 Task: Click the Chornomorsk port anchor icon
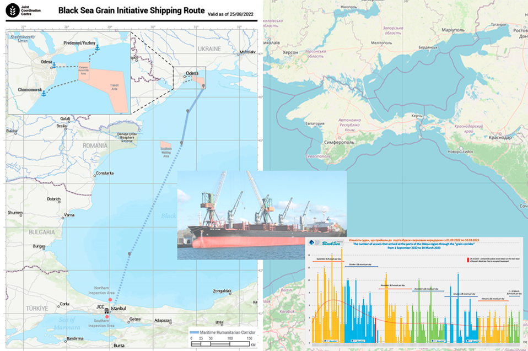point(44,93)
